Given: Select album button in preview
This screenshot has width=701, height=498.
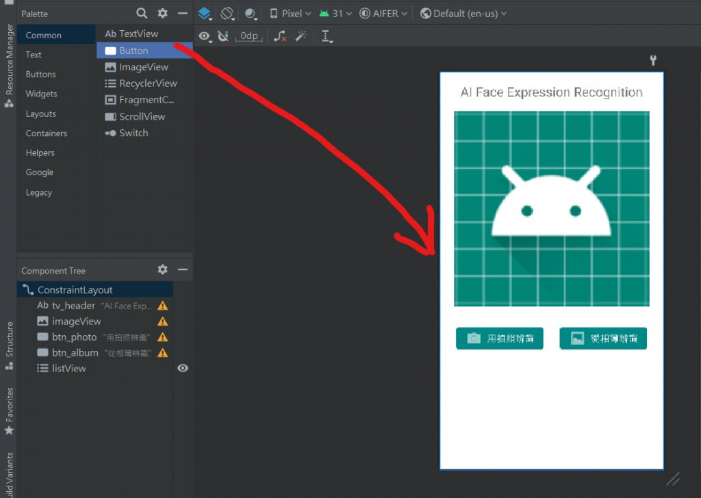Looking at the screenshot, I should (x=603, y=338).
